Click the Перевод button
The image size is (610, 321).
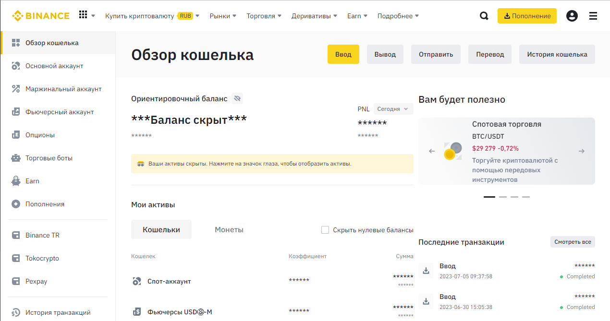tap(490, 54)
